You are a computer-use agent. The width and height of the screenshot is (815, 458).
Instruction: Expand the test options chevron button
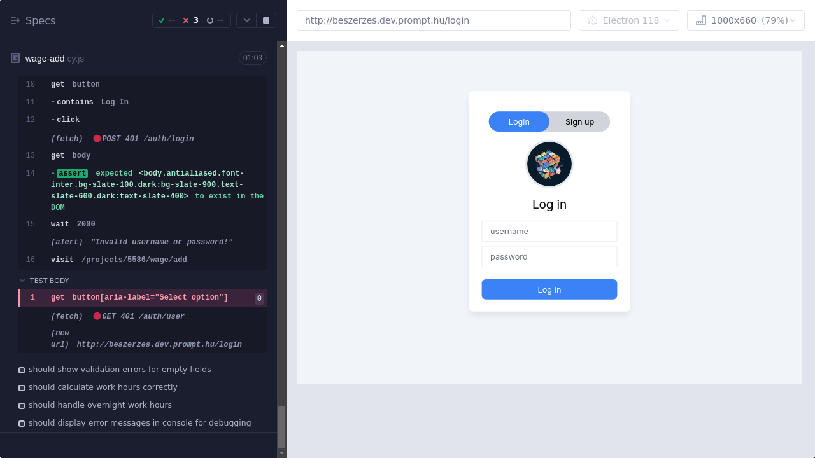[246, 20]
